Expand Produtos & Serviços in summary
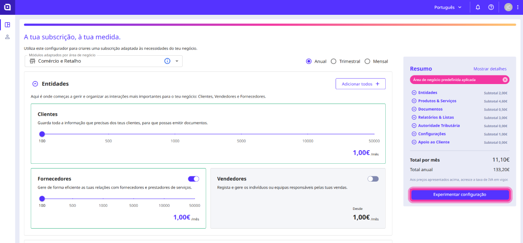Screen dimensions: 523x243 (414, 101)
